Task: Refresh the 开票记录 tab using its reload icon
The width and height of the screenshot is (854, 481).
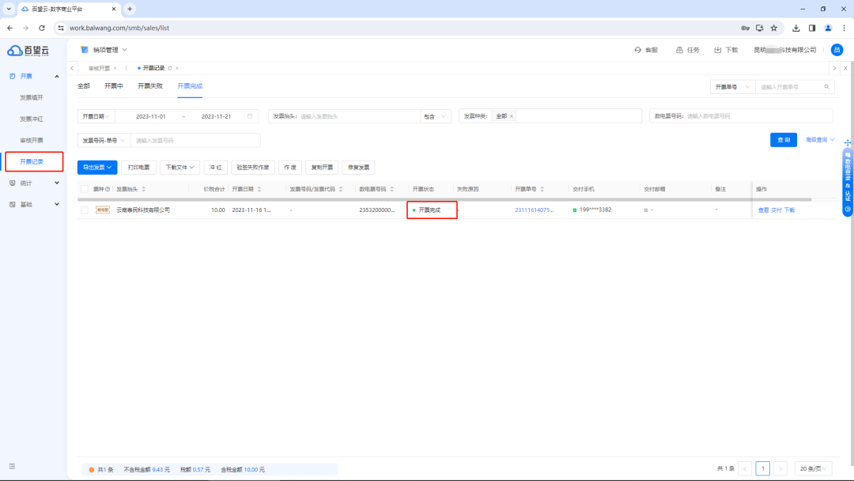Action: (x=170, y=68)
